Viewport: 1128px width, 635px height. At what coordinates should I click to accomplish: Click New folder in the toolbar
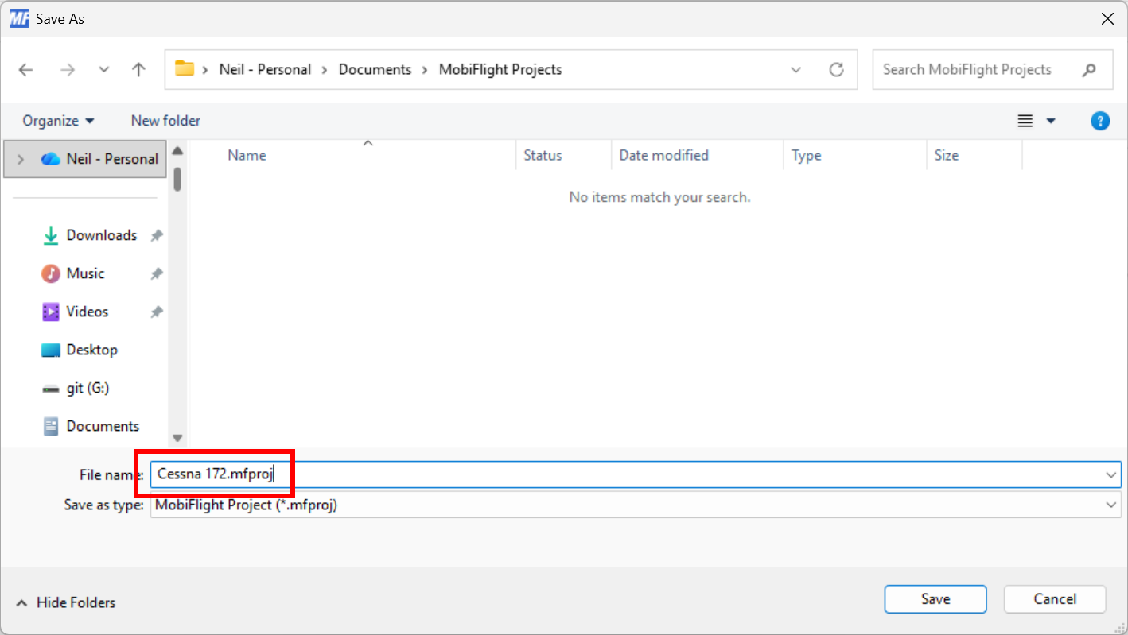(x=165, y=121)
